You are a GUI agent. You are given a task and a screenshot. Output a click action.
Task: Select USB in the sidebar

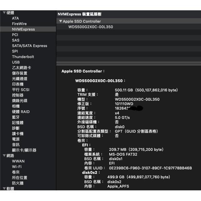[x=16, y=62]
